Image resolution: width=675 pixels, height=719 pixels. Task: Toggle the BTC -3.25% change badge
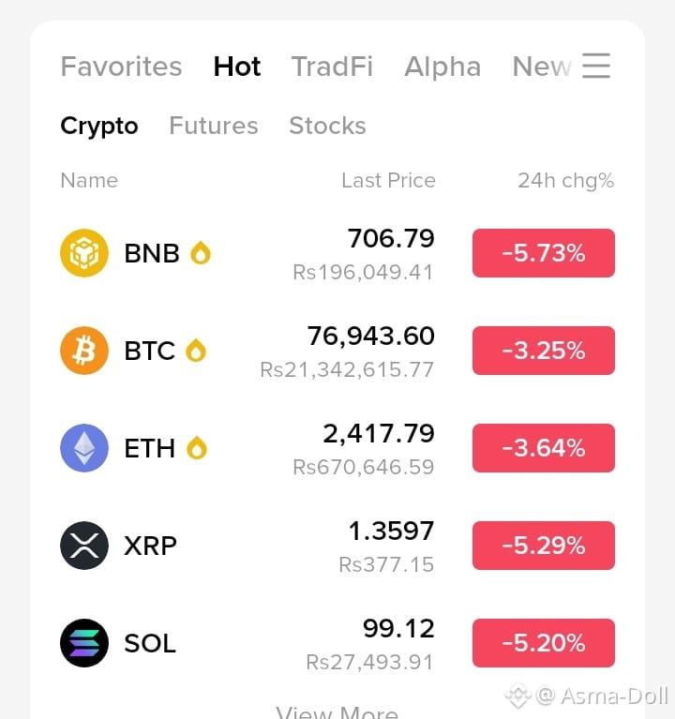click(x=544, y=351)
